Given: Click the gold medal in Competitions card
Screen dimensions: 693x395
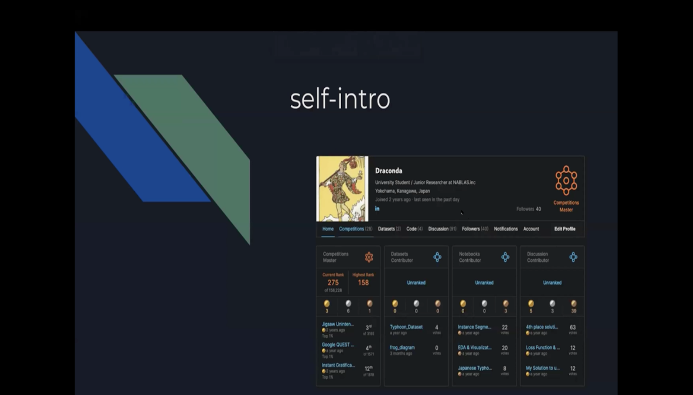Looking at the screenshot, I should (x=327, y=304).
